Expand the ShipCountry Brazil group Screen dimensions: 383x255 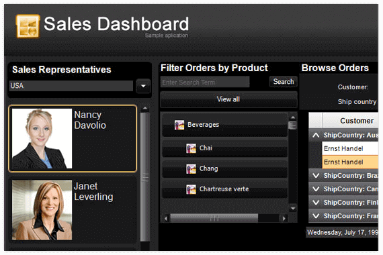point(316,175)
